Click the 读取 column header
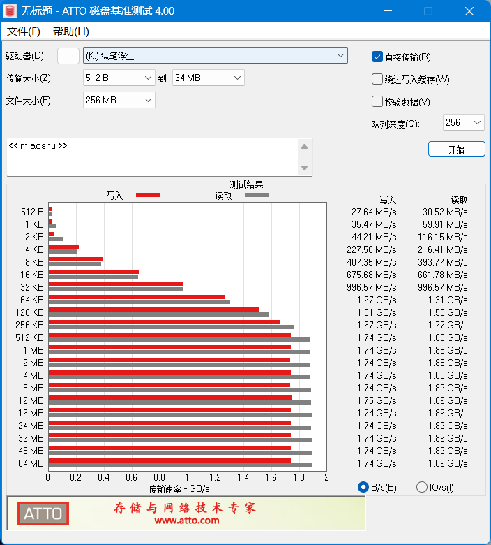Viewport: 491px width, 545px height. pos(459,200)
